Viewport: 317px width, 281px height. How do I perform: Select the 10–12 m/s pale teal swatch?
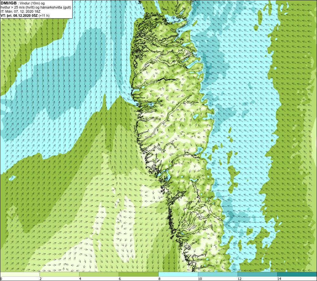point(218,274)
